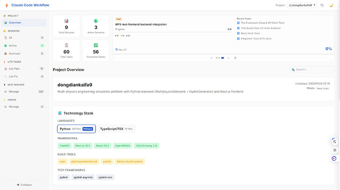Click the purple assistant face floating icon
This screenshot has width=340, height=190.
[334, 158]
